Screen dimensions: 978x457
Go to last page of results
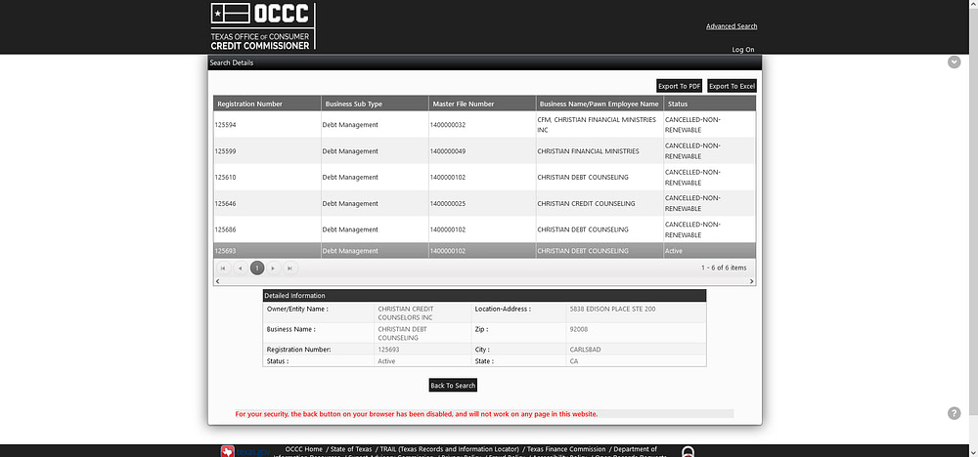point(290,268)
